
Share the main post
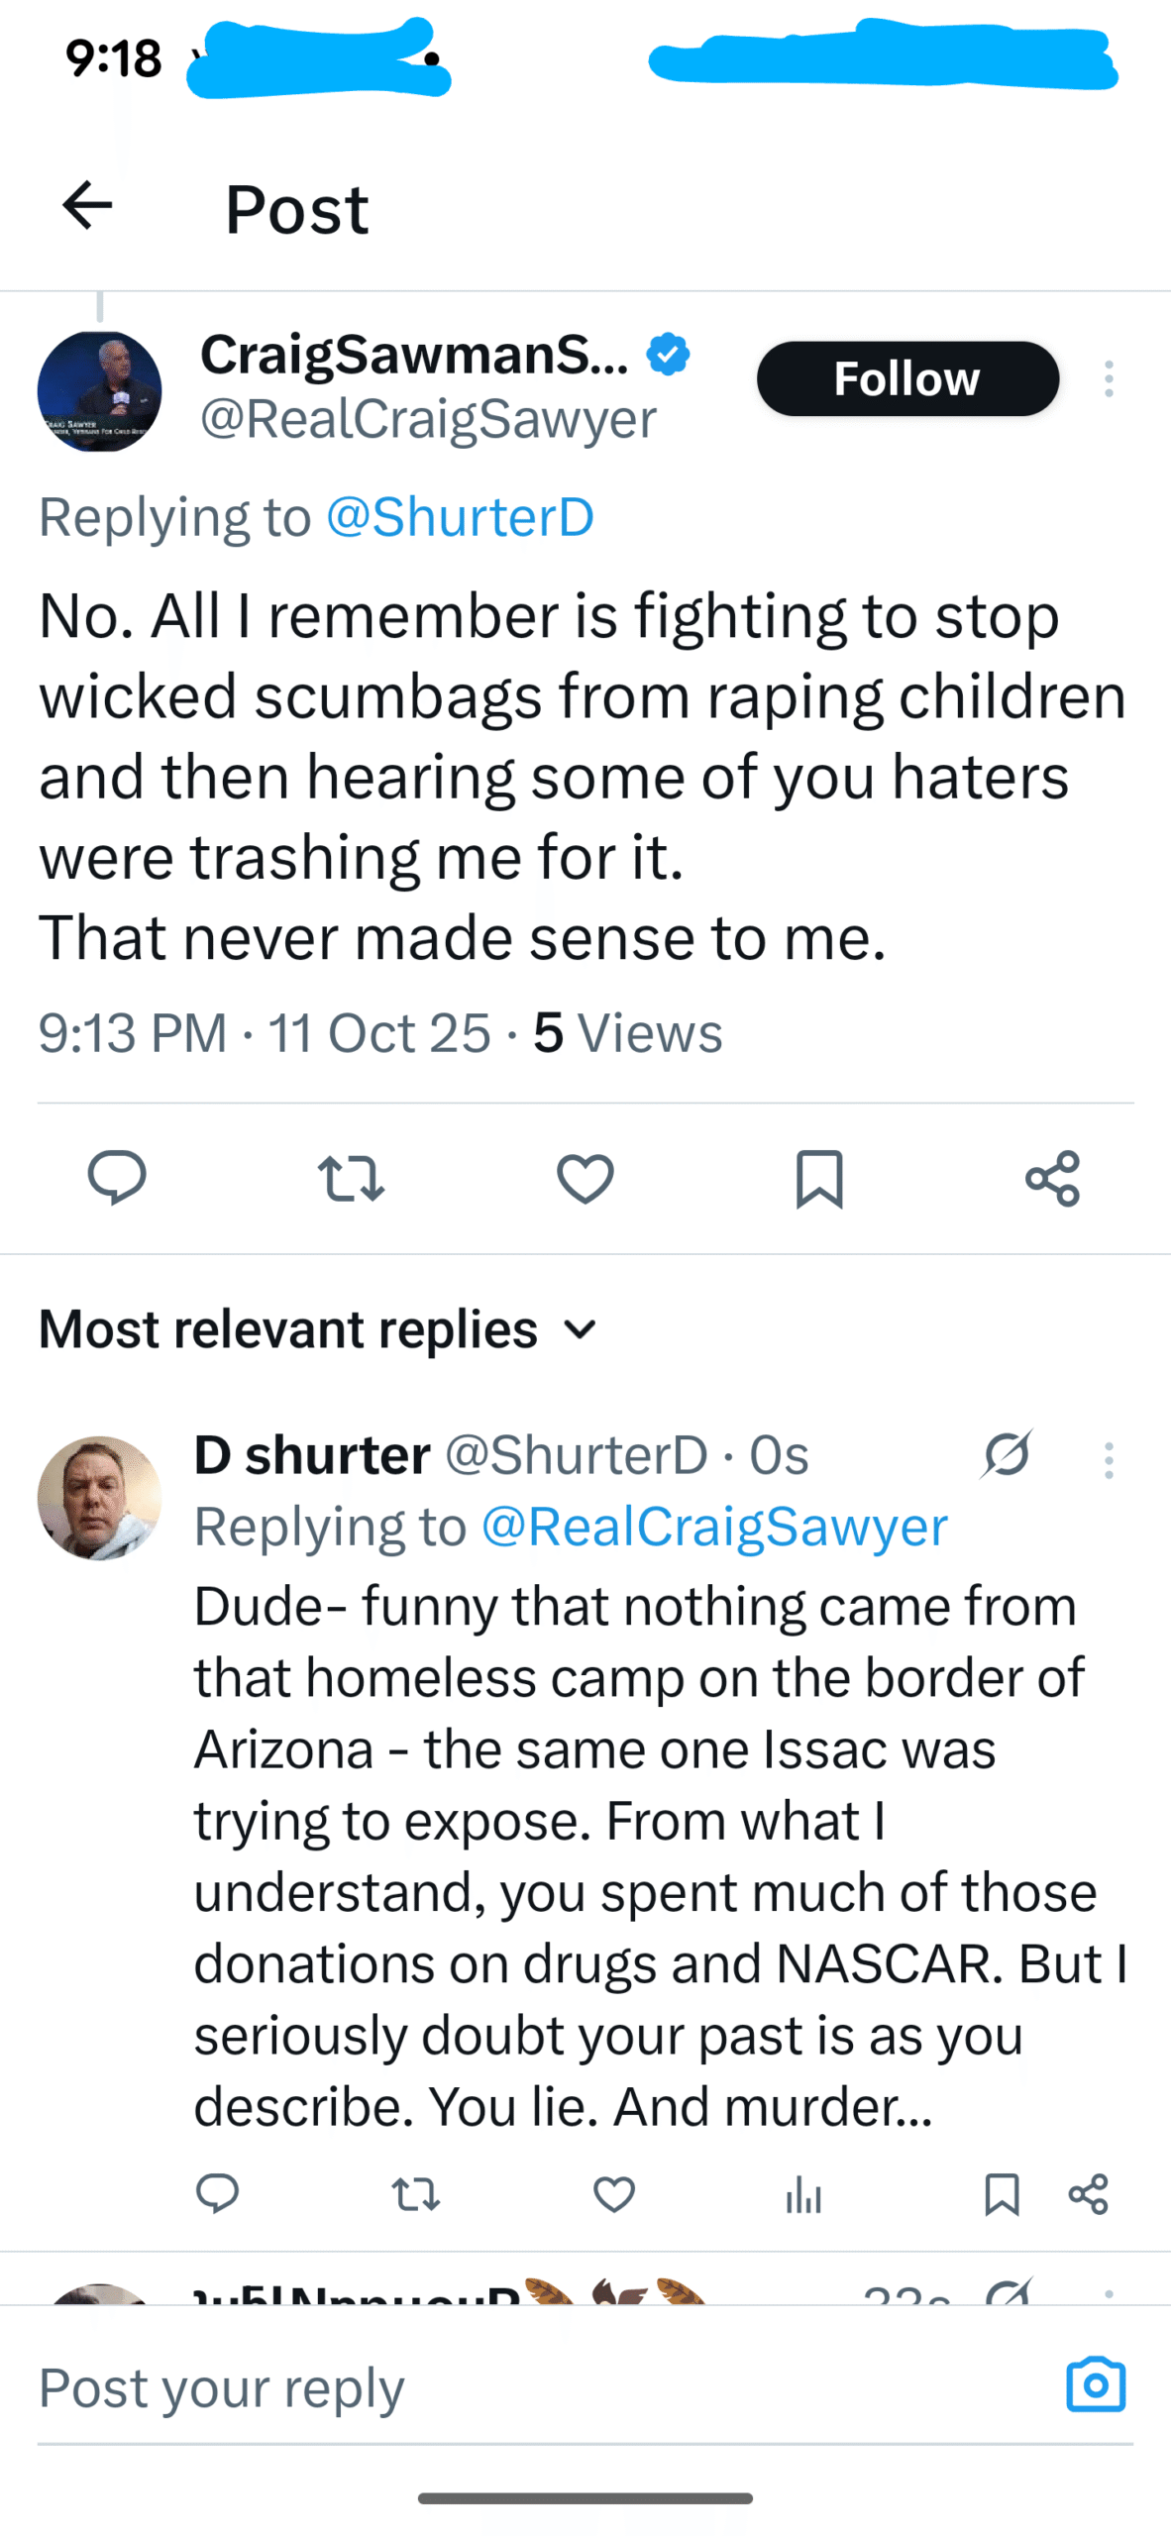click(x=1052, y=1178)
